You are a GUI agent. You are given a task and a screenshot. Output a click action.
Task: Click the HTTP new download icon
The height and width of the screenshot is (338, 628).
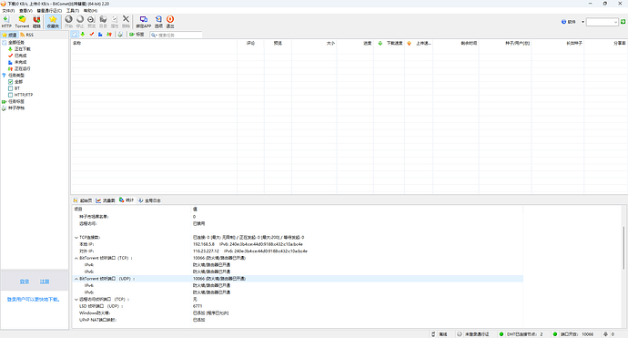tap(6, 21)
